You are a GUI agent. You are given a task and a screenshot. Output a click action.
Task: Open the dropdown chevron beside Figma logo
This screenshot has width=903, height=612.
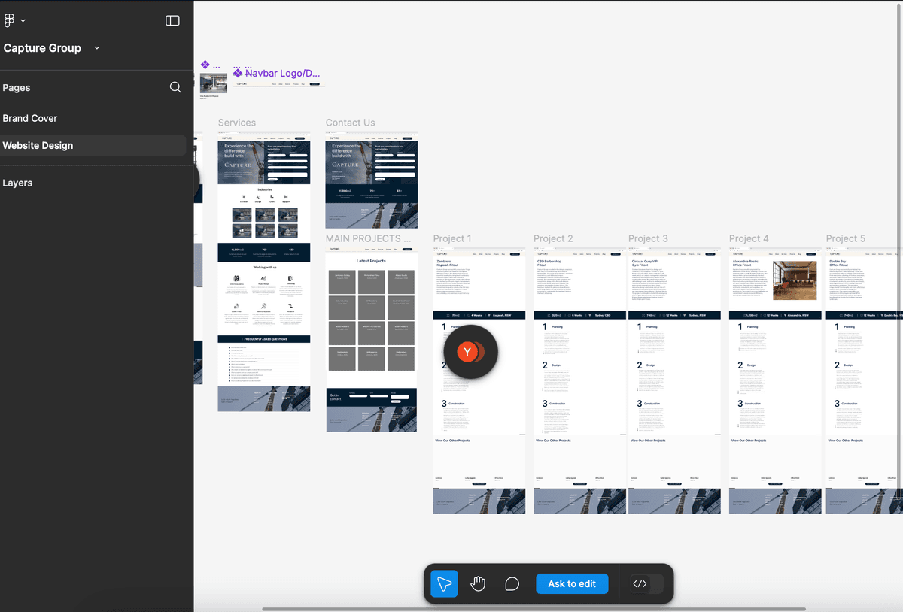point(23,21)
